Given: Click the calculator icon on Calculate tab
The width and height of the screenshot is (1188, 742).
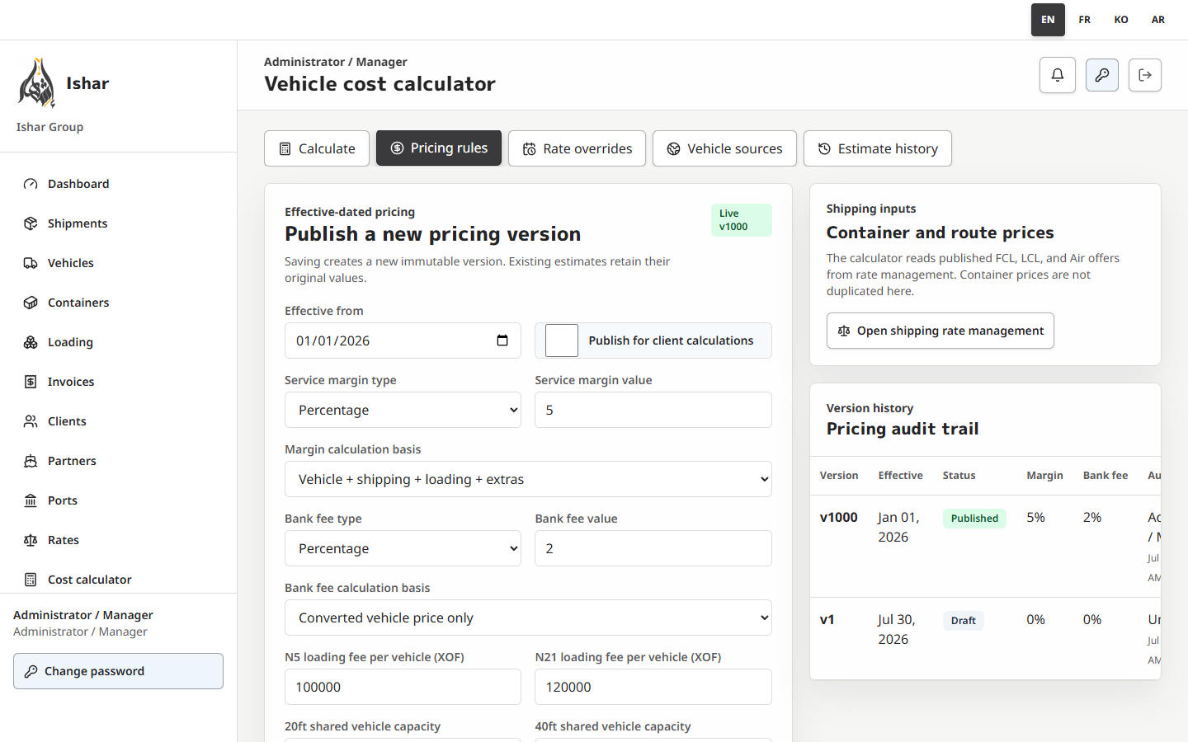Looking at the screenshot, I should click(x=285, y=148).
